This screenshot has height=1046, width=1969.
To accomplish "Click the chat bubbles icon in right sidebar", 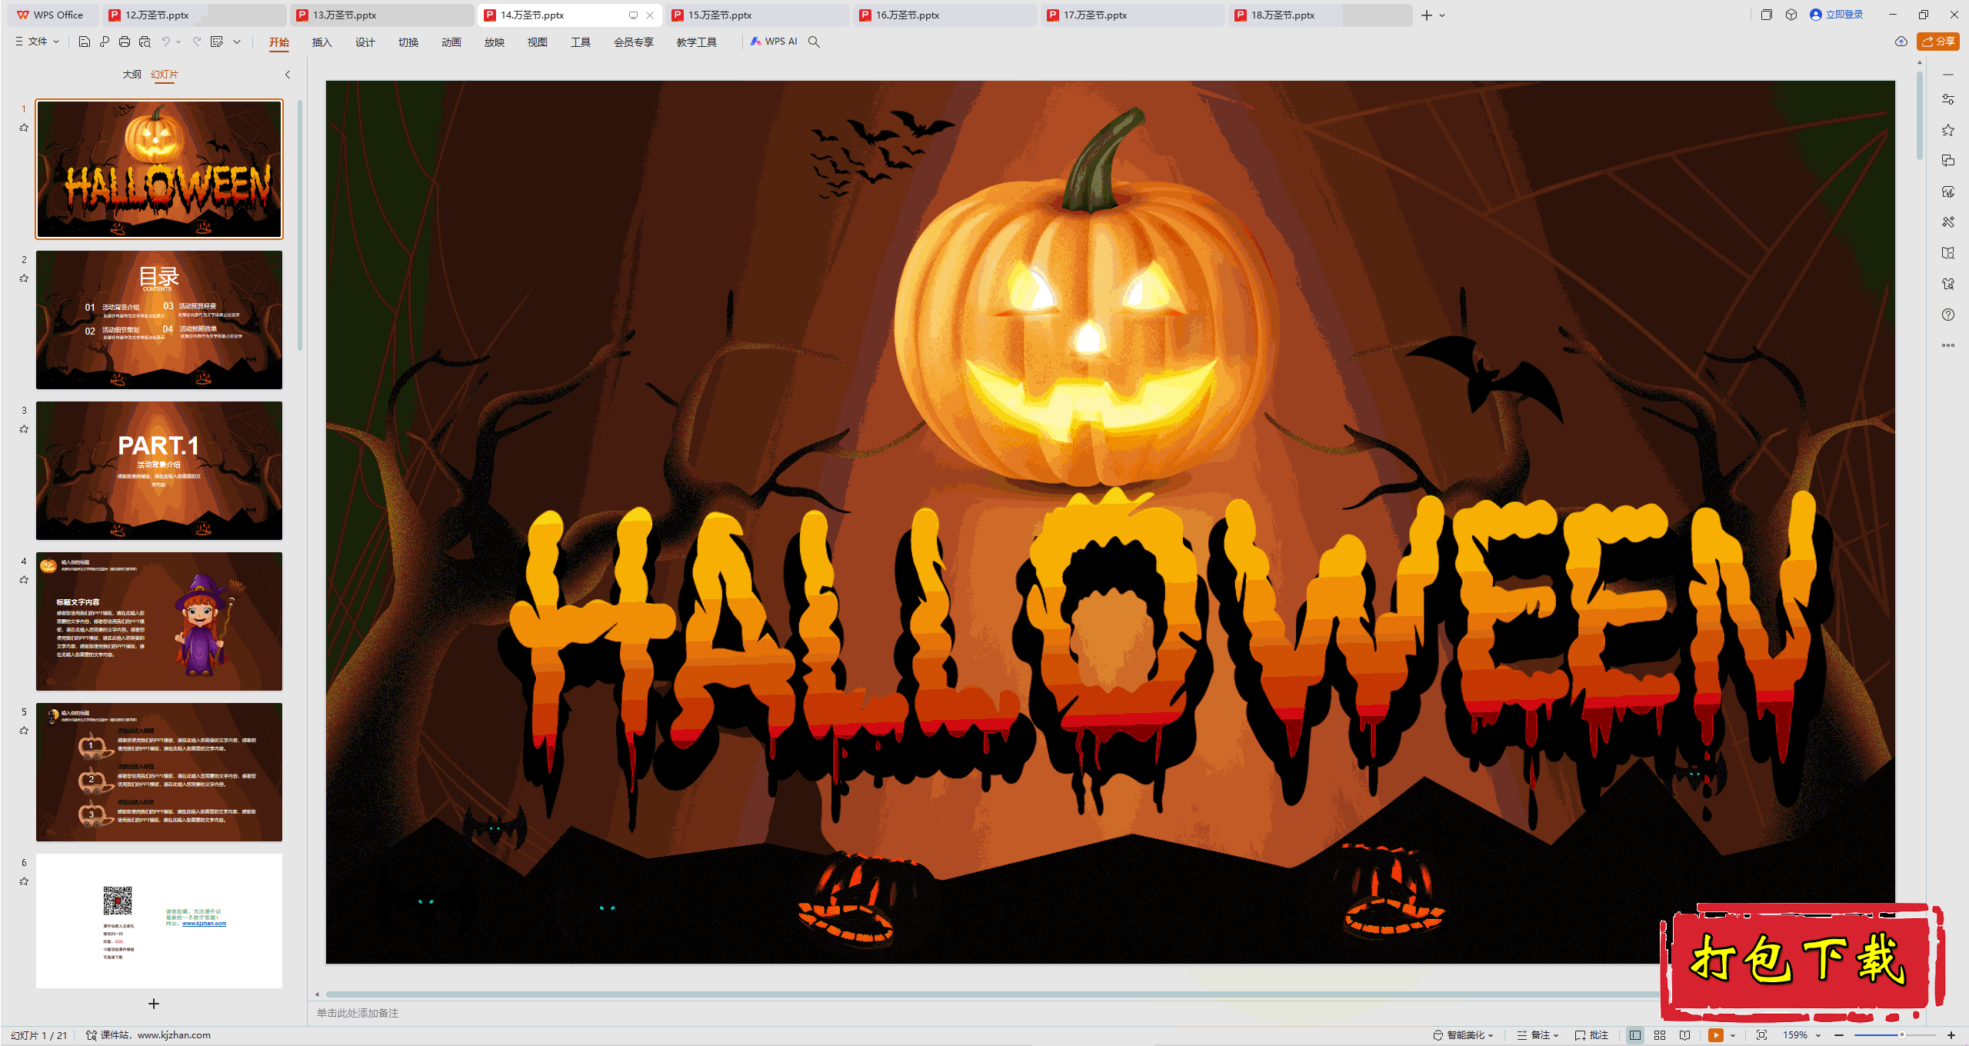I will (x=1948, y=161).
